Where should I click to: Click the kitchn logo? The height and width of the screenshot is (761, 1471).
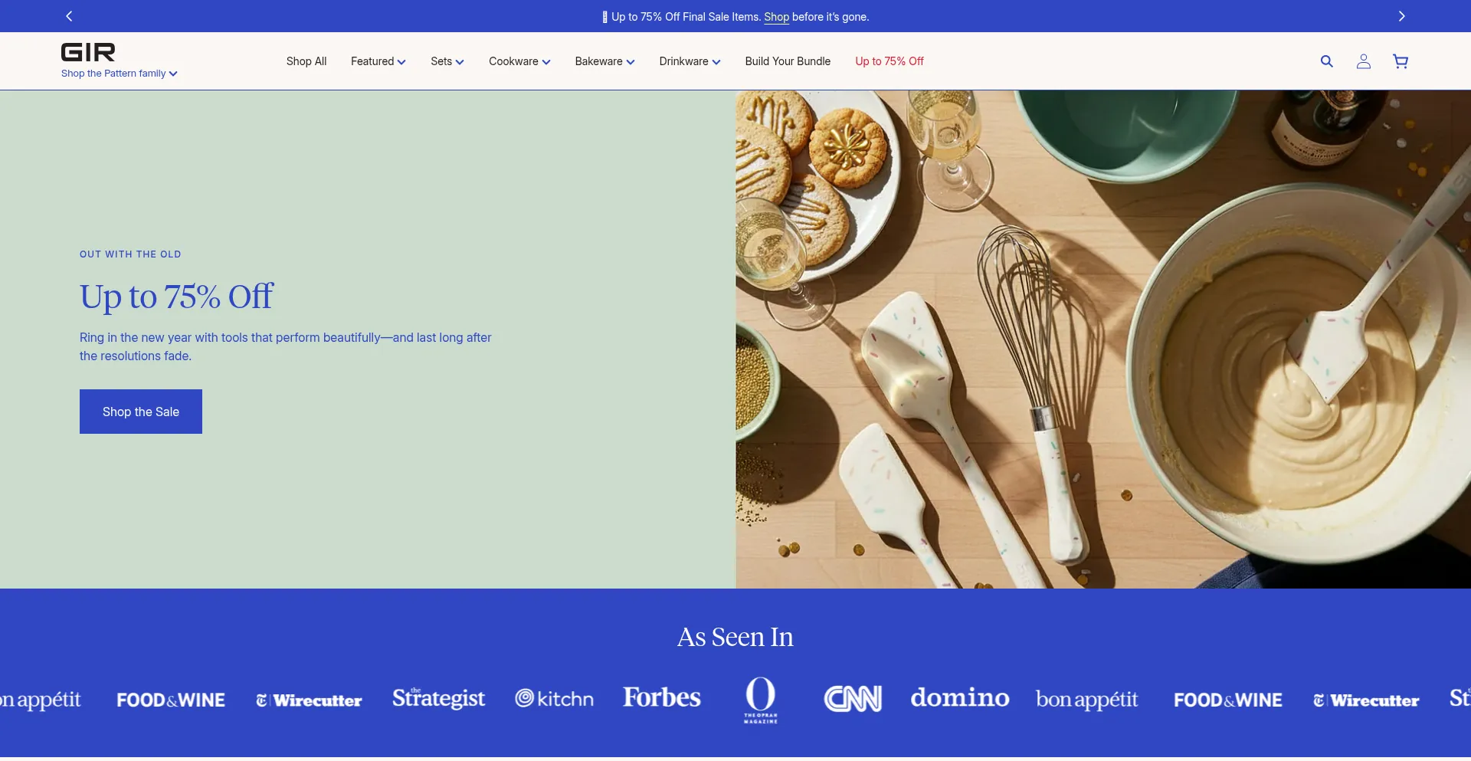[x=555, y=699]
